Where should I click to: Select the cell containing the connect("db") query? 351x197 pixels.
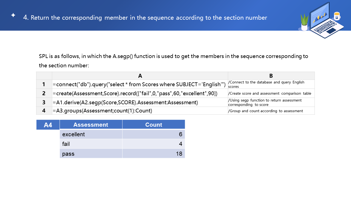[139, 84]
